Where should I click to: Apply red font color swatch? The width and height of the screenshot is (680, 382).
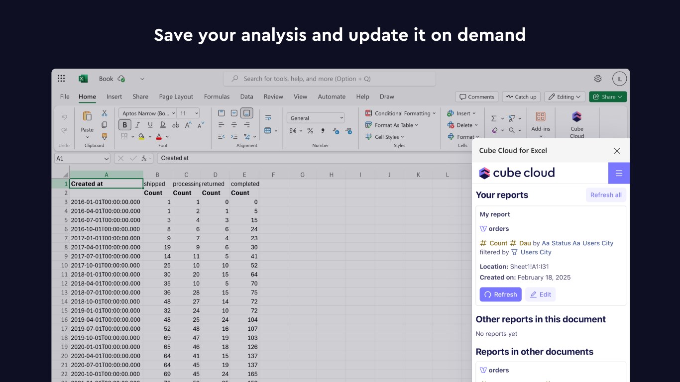click(x=159, y=136)
